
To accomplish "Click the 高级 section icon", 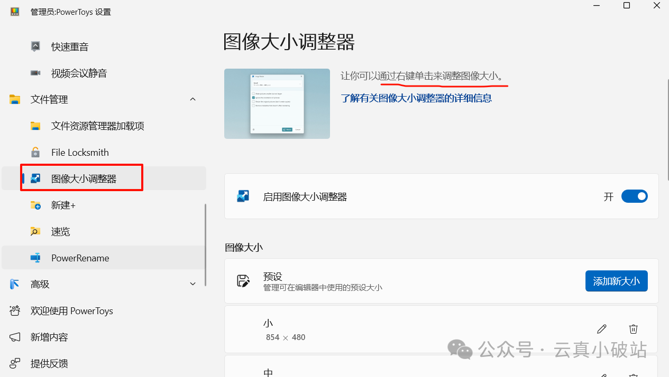I will (x=15, y=284).
